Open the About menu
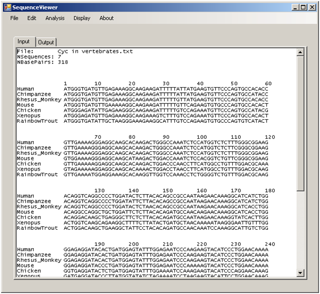The image size is (320, 294). [106, 18]
